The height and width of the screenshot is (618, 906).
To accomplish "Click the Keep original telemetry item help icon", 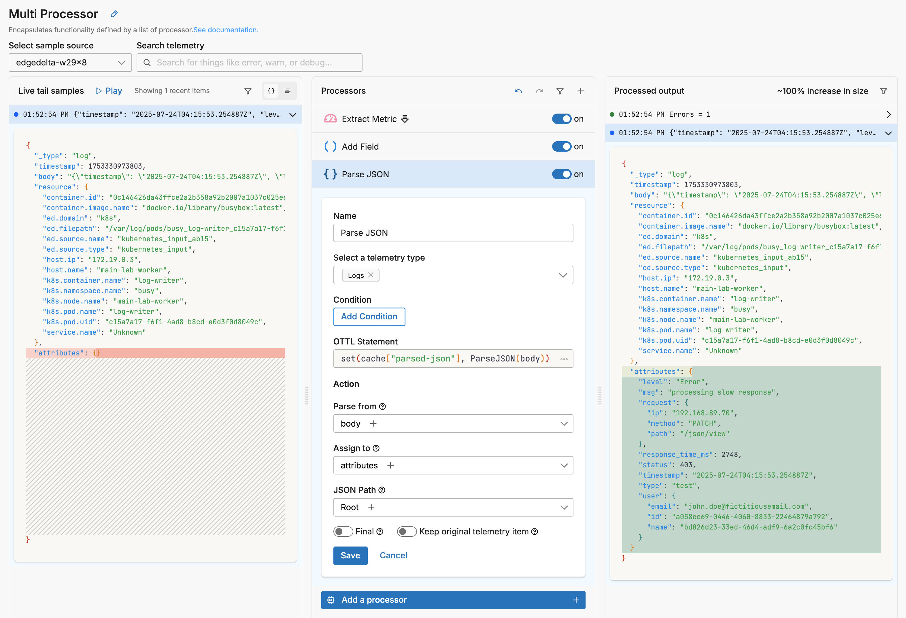I will (x=535, y=532).
